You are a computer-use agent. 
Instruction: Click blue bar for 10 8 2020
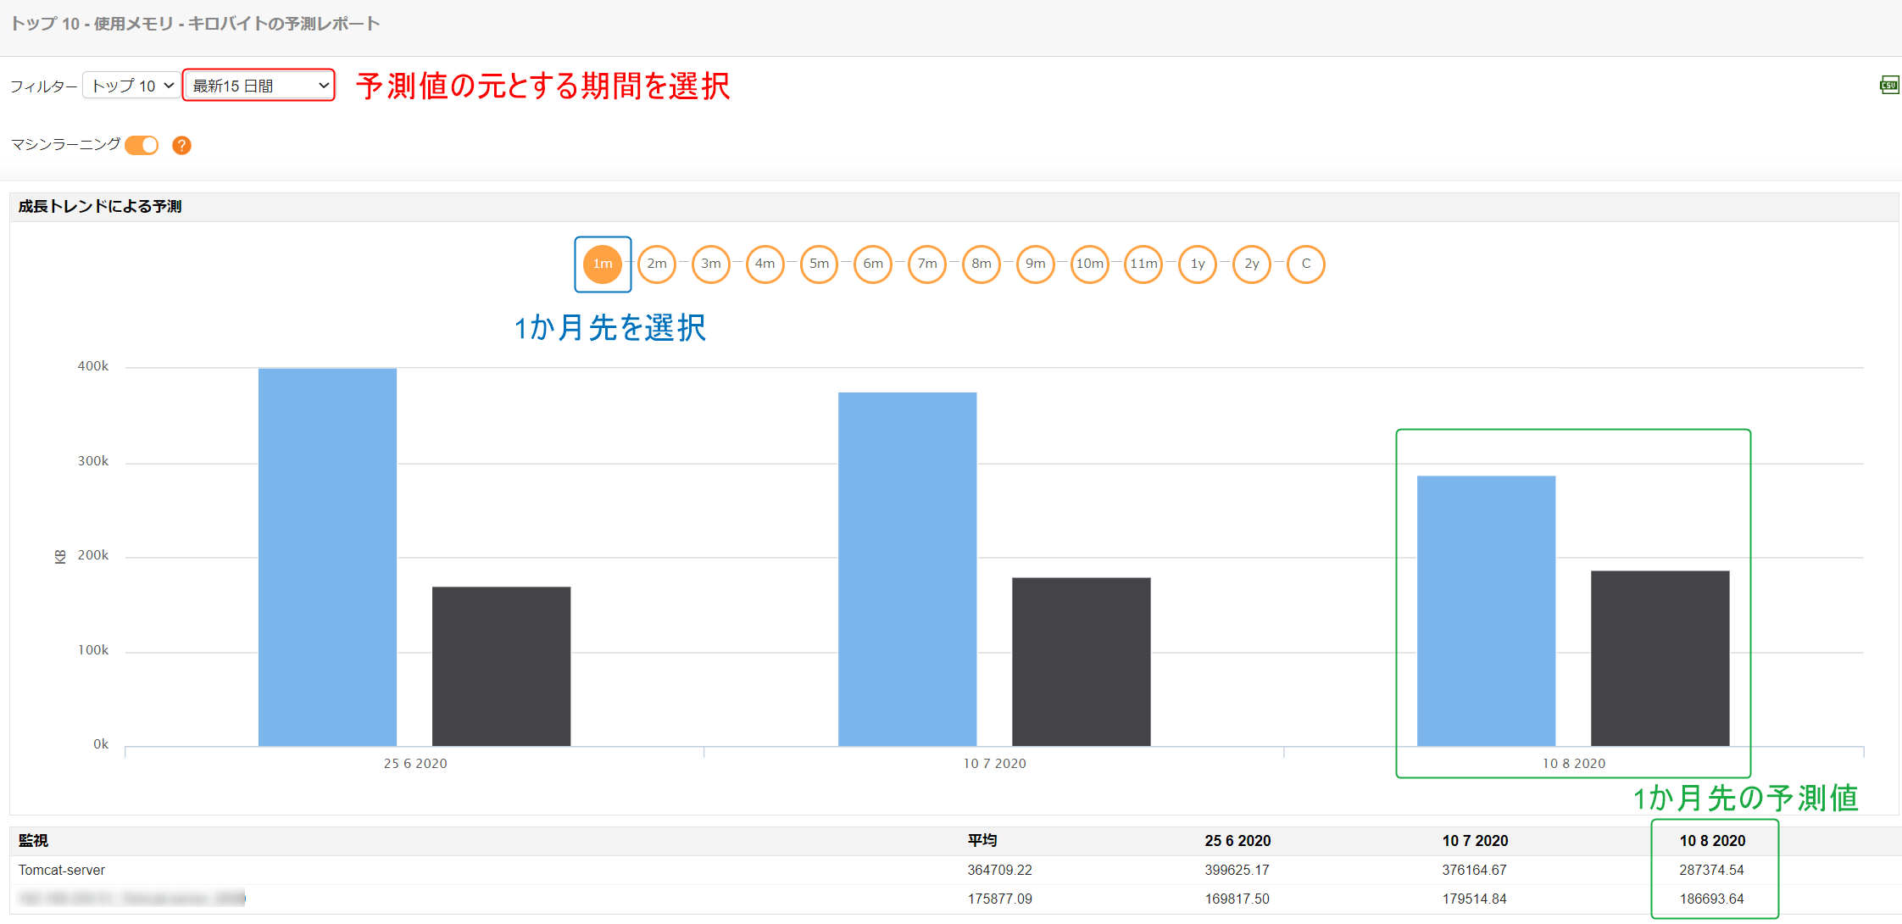click(x=1486, y=610)
